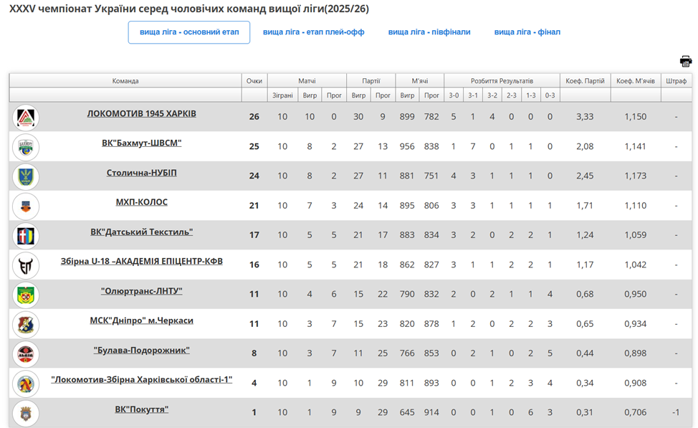Click the '1-3' results sub-header
The height and width of the screenshot is (428, 698).
pyautogui.click(x=530, y=95)
